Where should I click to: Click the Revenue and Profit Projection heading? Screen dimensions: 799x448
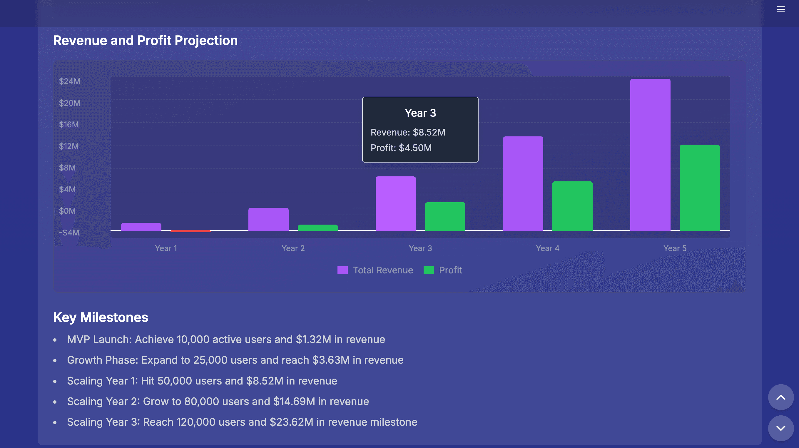pos(146,40)
